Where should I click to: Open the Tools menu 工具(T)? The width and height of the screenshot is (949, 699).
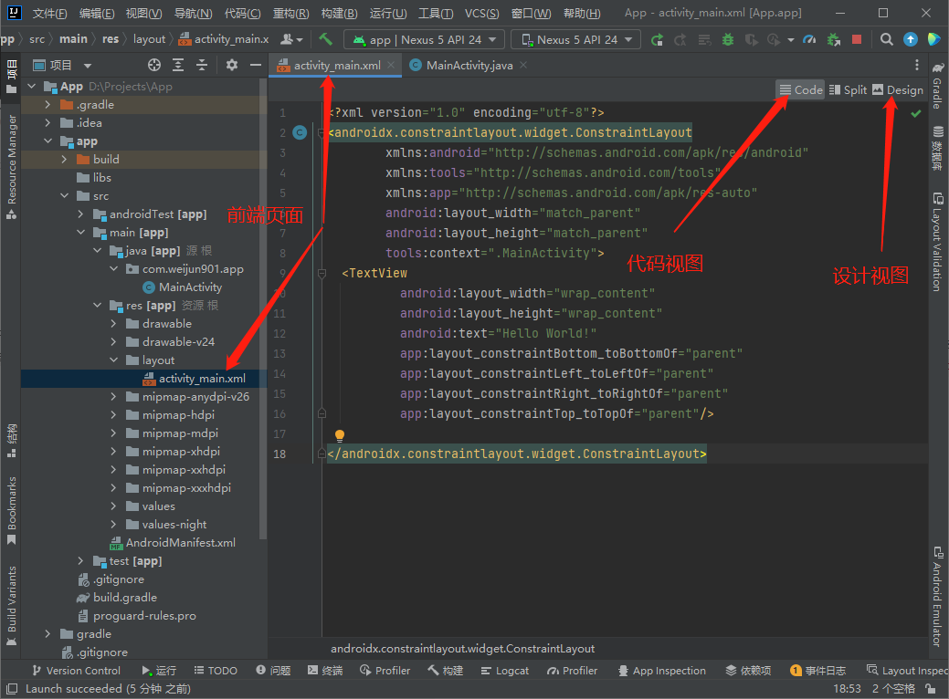436,14
